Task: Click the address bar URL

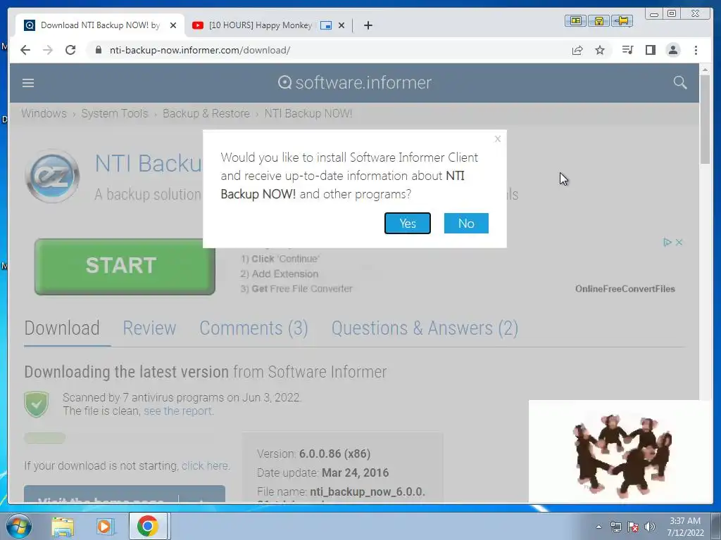Action: click(x=199, y=50)
